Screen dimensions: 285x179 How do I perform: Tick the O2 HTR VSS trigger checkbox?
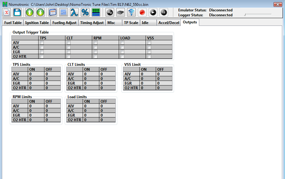tap(149, 57)
